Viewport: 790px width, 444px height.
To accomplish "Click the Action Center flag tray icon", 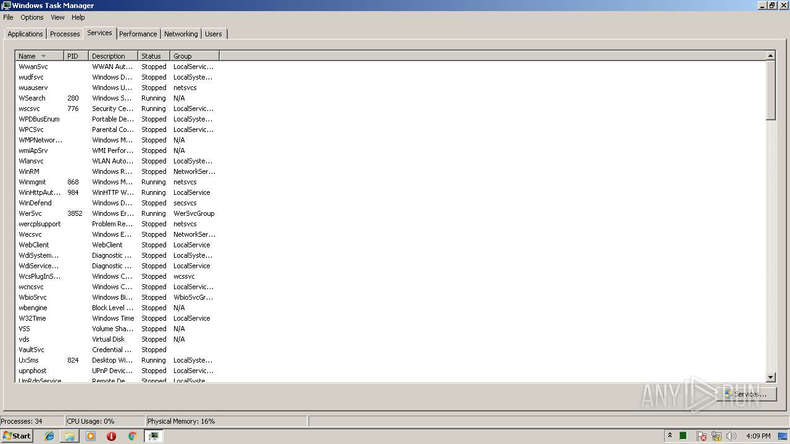I will point(702,436).
